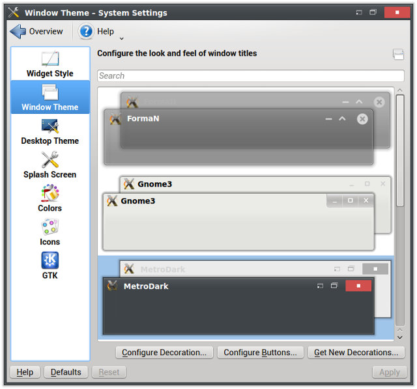
Task: Click the Help toolbar button
Action: pyautogui.click(x=96, y=31)
